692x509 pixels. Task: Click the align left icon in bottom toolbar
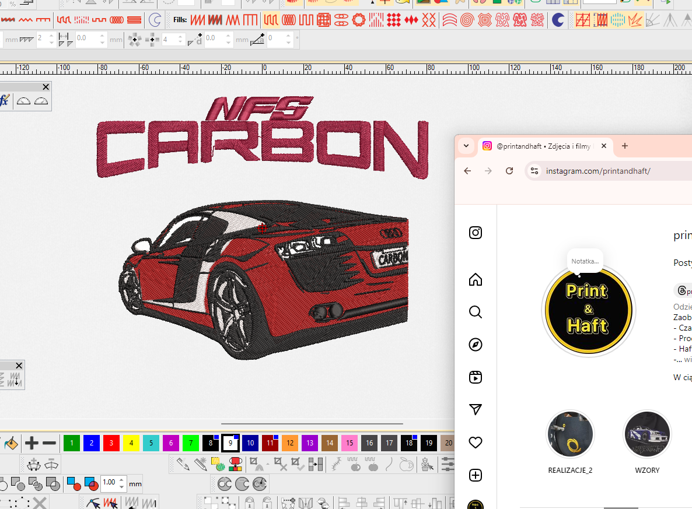coord(344,503)
